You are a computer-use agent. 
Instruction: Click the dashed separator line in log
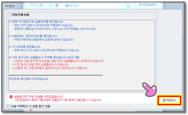[x=56, y=75]
